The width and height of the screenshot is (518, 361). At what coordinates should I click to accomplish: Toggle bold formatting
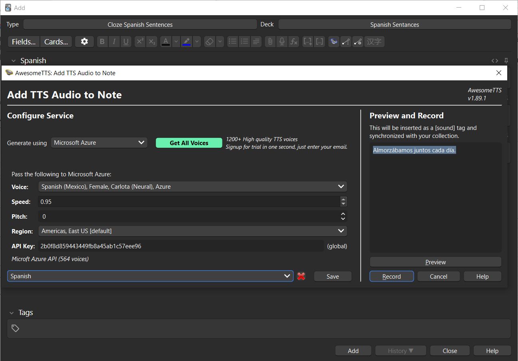coord(102,42)
